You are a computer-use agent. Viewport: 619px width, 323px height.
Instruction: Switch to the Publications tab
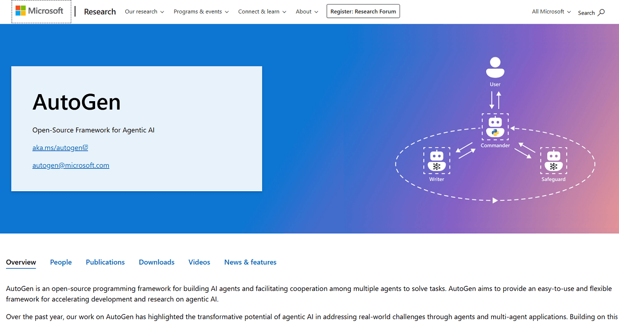105,262
